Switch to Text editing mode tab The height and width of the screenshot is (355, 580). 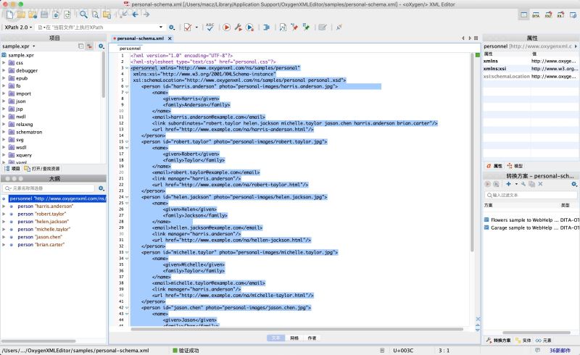(275, 338)
